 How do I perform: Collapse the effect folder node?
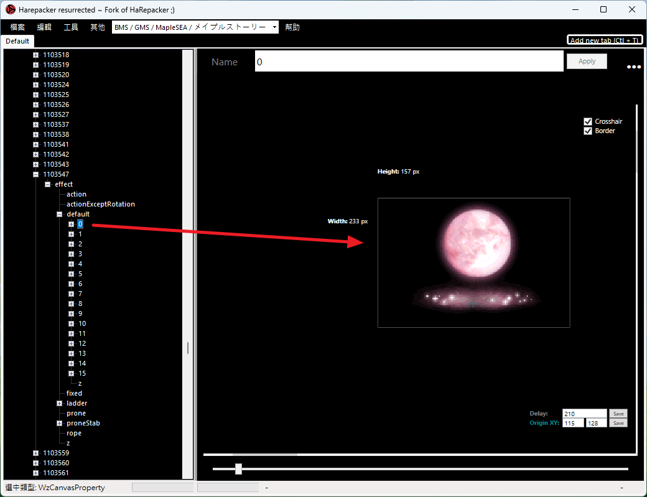coord(47,184)
